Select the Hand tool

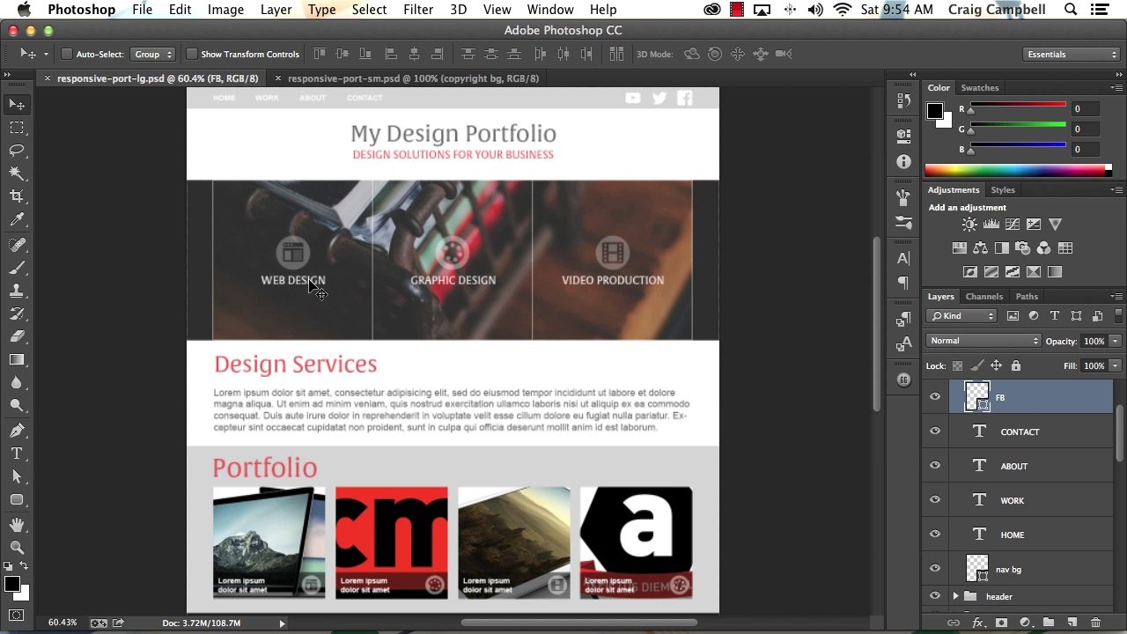tap(17, 525)
